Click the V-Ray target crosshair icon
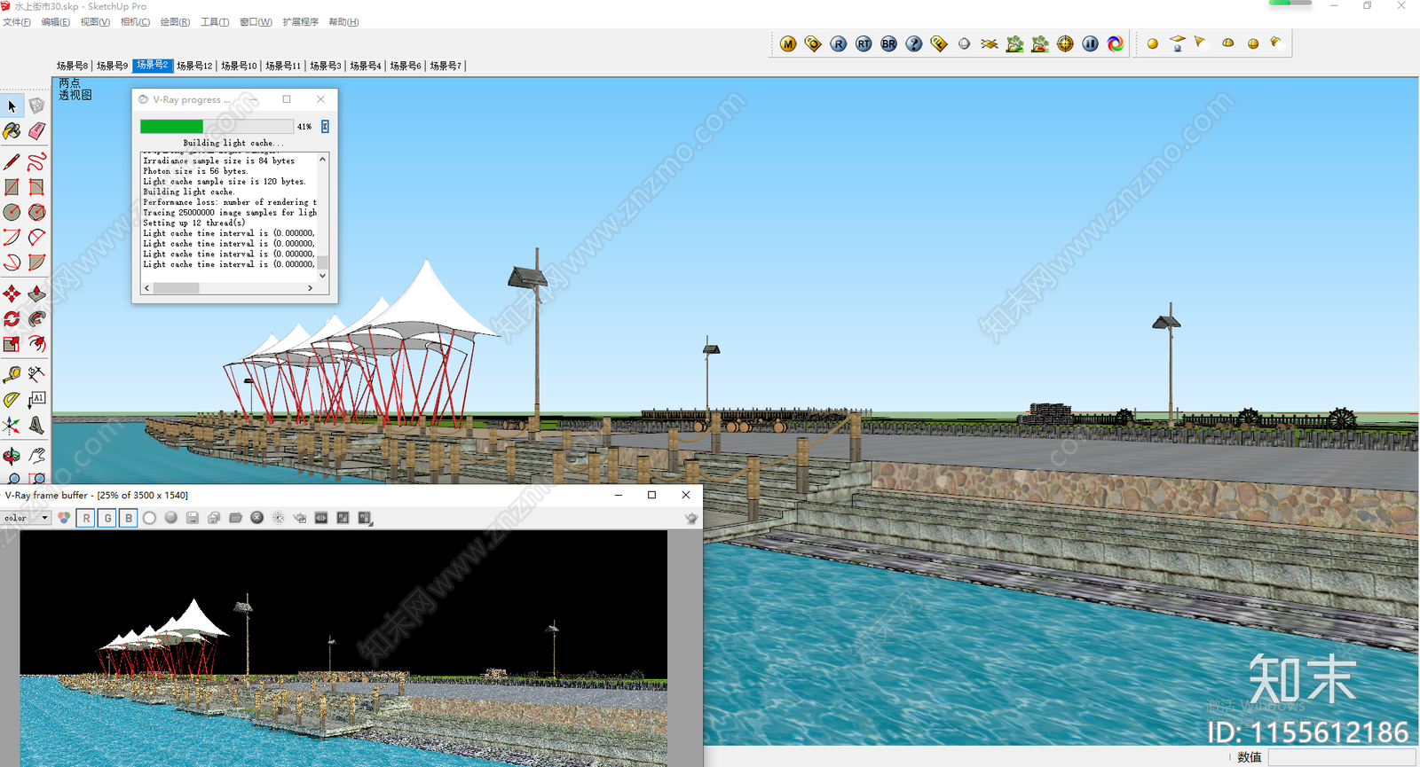Image resolution: width=1420 pixels, height=767 pixels. coord(1065,43)
